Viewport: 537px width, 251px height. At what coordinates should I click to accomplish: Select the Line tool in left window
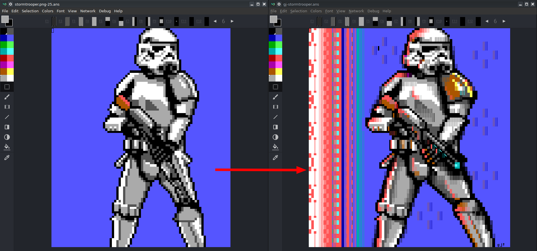[7, 117]
